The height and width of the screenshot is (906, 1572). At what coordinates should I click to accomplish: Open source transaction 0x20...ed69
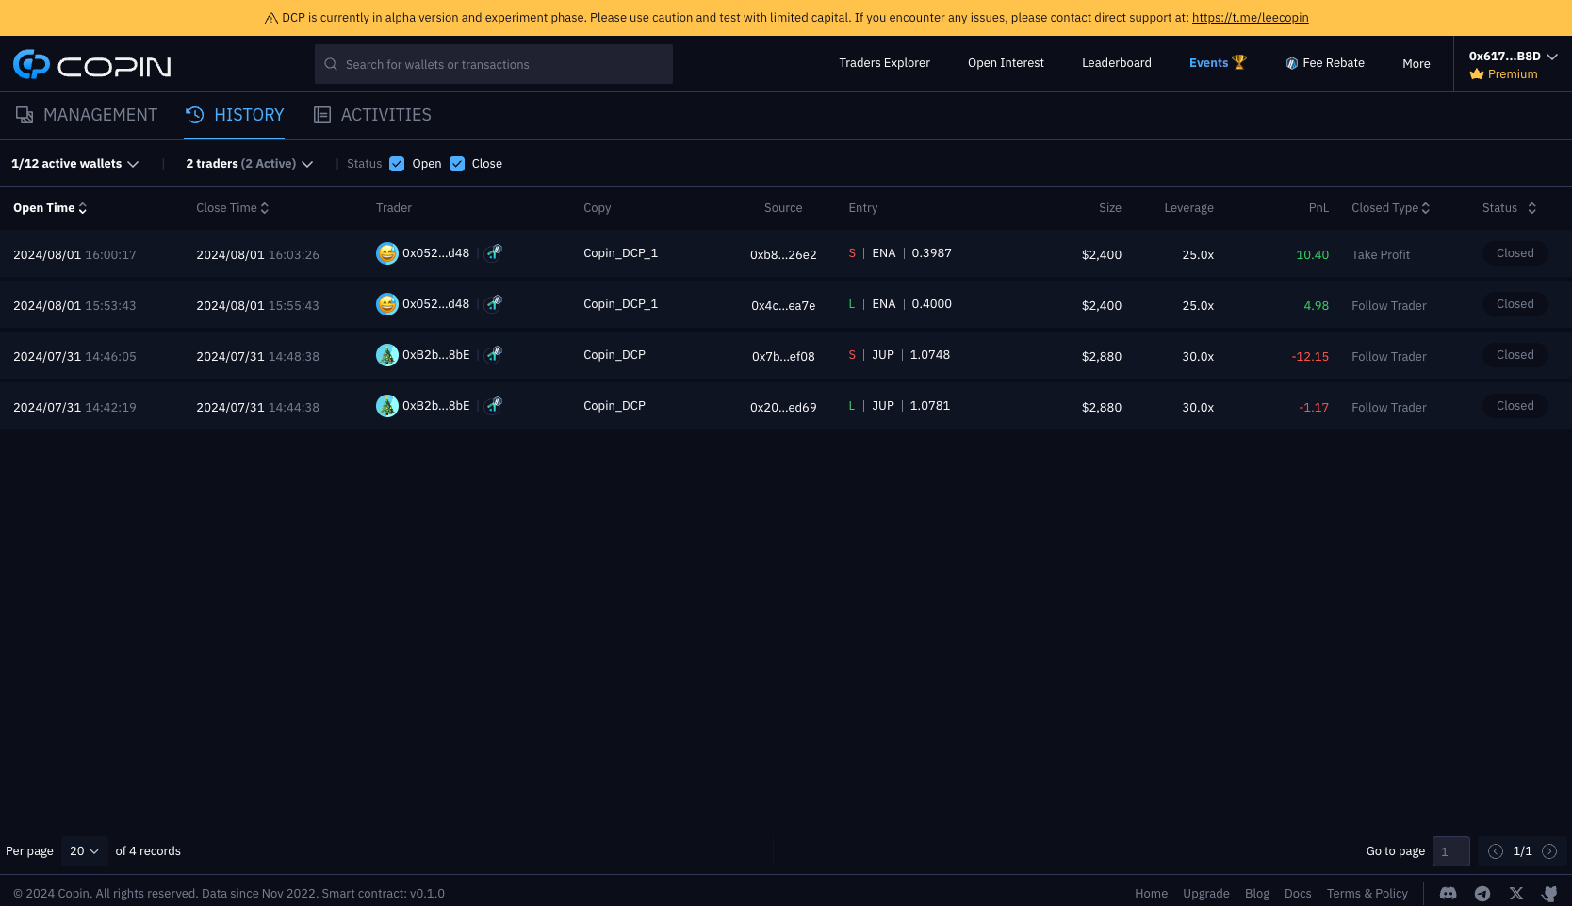(x=783, y=408)
